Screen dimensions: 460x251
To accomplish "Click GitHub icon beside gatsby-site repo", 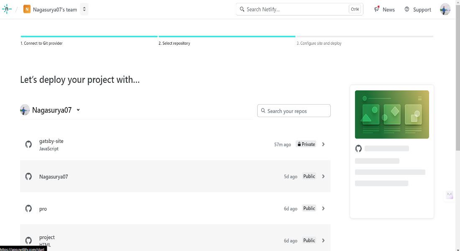I will [x=28, y=144].
